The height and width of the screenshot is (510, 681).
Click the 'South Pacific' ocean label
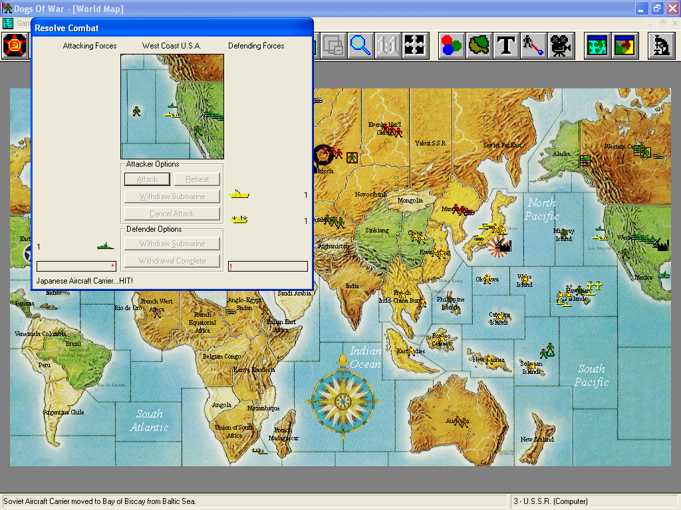coord(591,375)
